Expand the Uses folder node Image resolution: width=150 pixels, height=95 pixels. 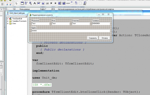[x=8, y=23]
